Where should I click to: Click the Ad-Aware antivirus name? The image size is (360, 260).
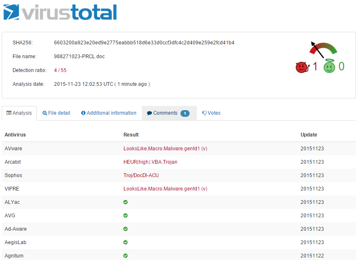click(15, 229)
